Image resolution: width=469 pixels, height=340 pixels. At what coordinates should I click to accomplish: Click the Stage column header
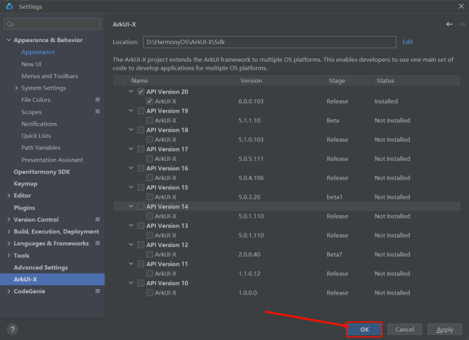(349, 81)
